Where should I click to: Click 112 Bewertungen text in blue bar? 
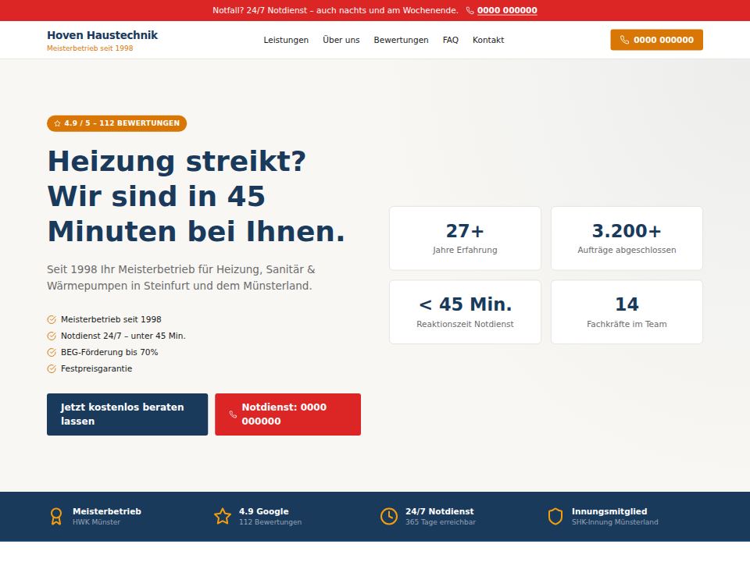pos(270,522)
